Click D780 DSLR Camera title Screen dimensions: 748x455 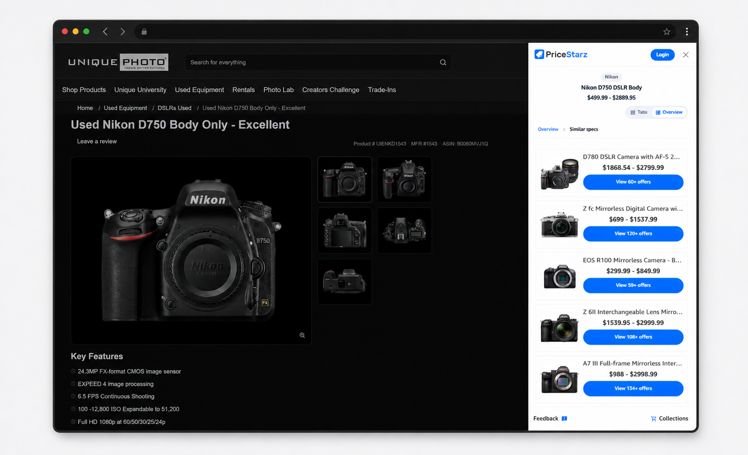click(x=631, y=157)
